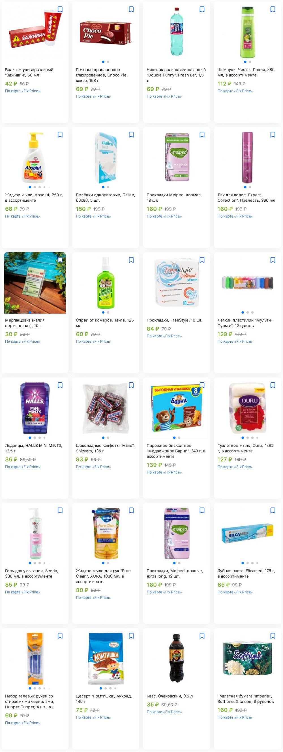Bookmark the Silcamed toothpaste

pos(273,511)
